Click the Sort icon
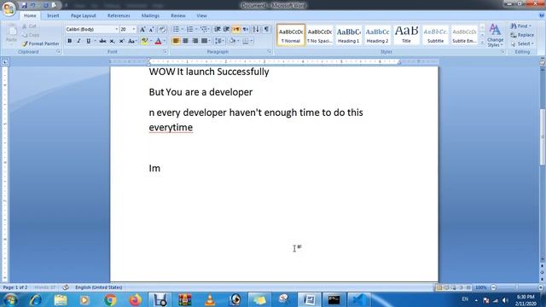 pos(256,30)
